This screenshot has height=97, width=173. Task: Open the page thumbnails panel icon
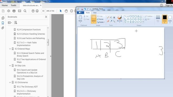tap(3, 18)
